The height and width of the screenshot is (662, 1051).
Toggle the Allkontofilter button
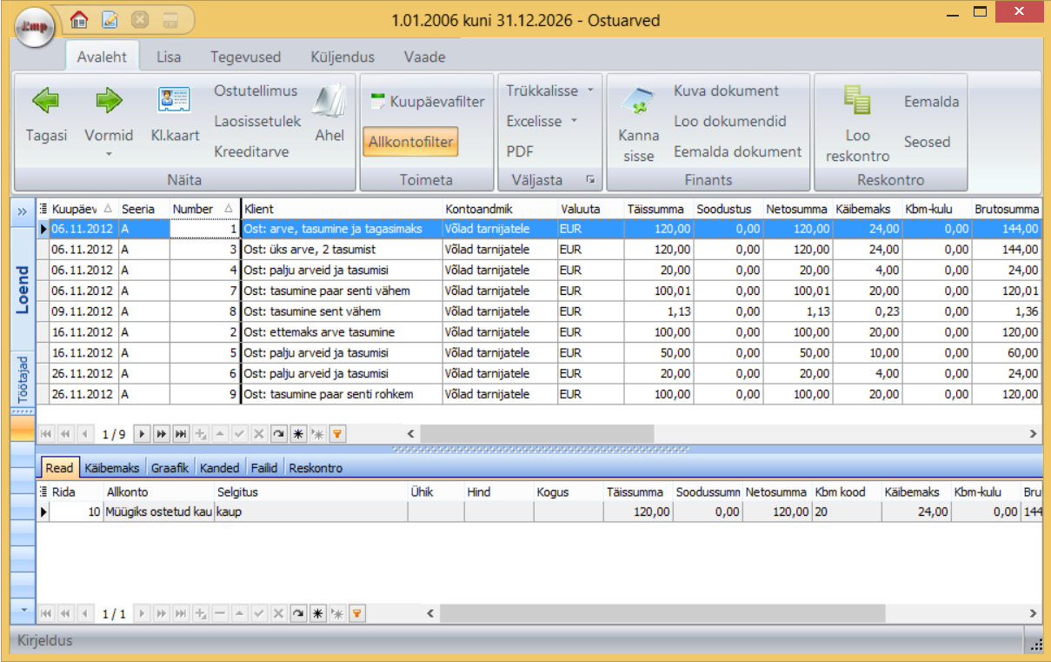[410, 142]
